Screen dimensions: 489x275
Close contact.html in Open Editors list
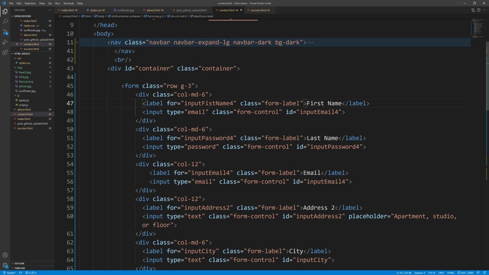17,44
